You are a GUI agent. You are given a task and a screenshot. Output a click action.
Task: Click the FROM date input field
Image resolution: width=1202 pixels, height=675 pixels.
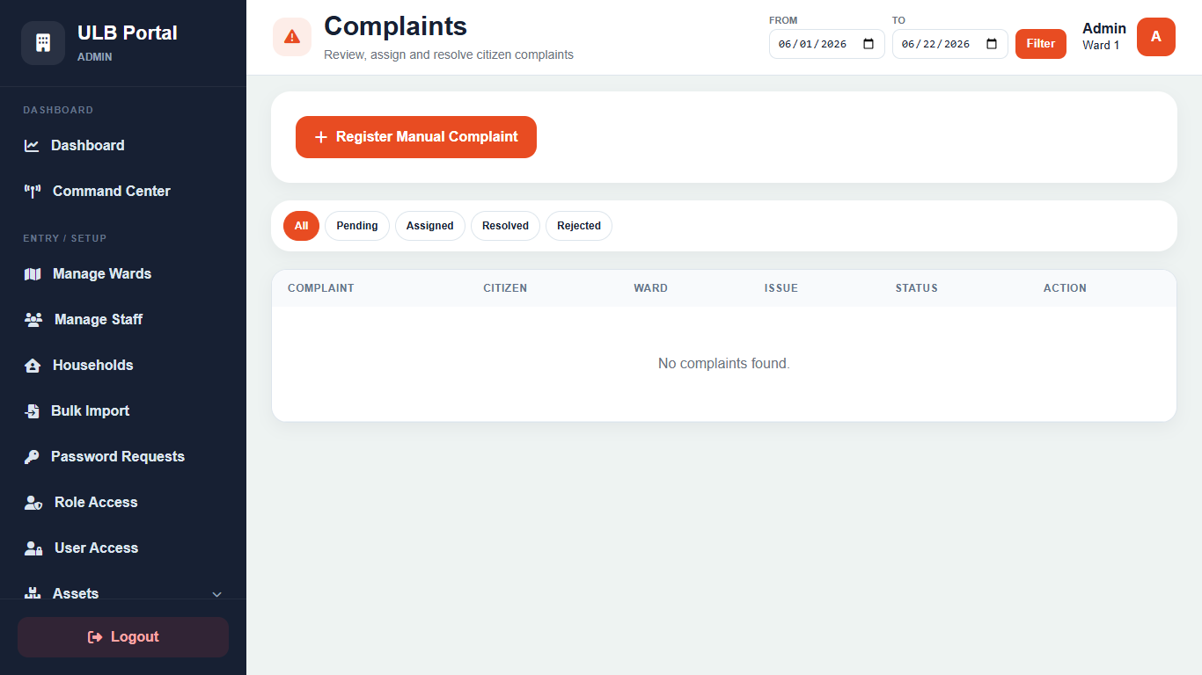827,44
